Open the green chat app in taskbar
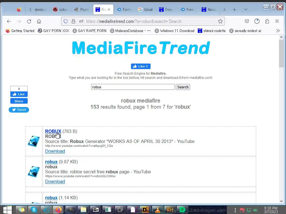This screenshot has width=286, height=214. (182, 210)
